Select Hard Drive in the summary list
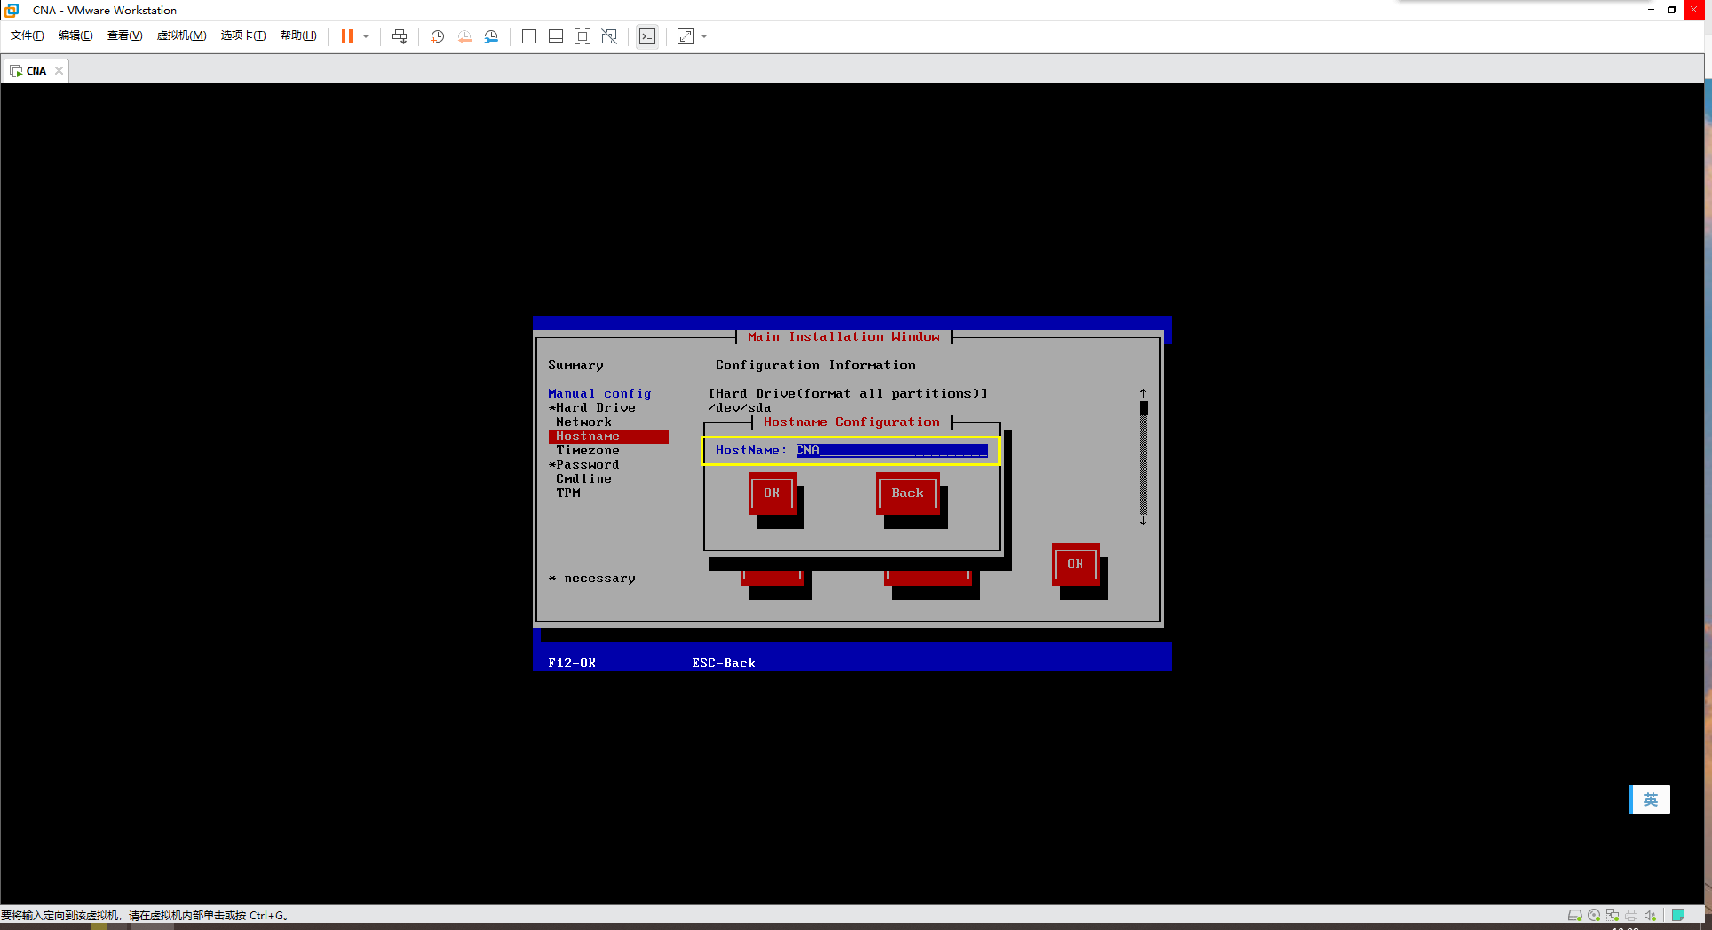This screenshot has height=930, width=1712. point(592,408)
